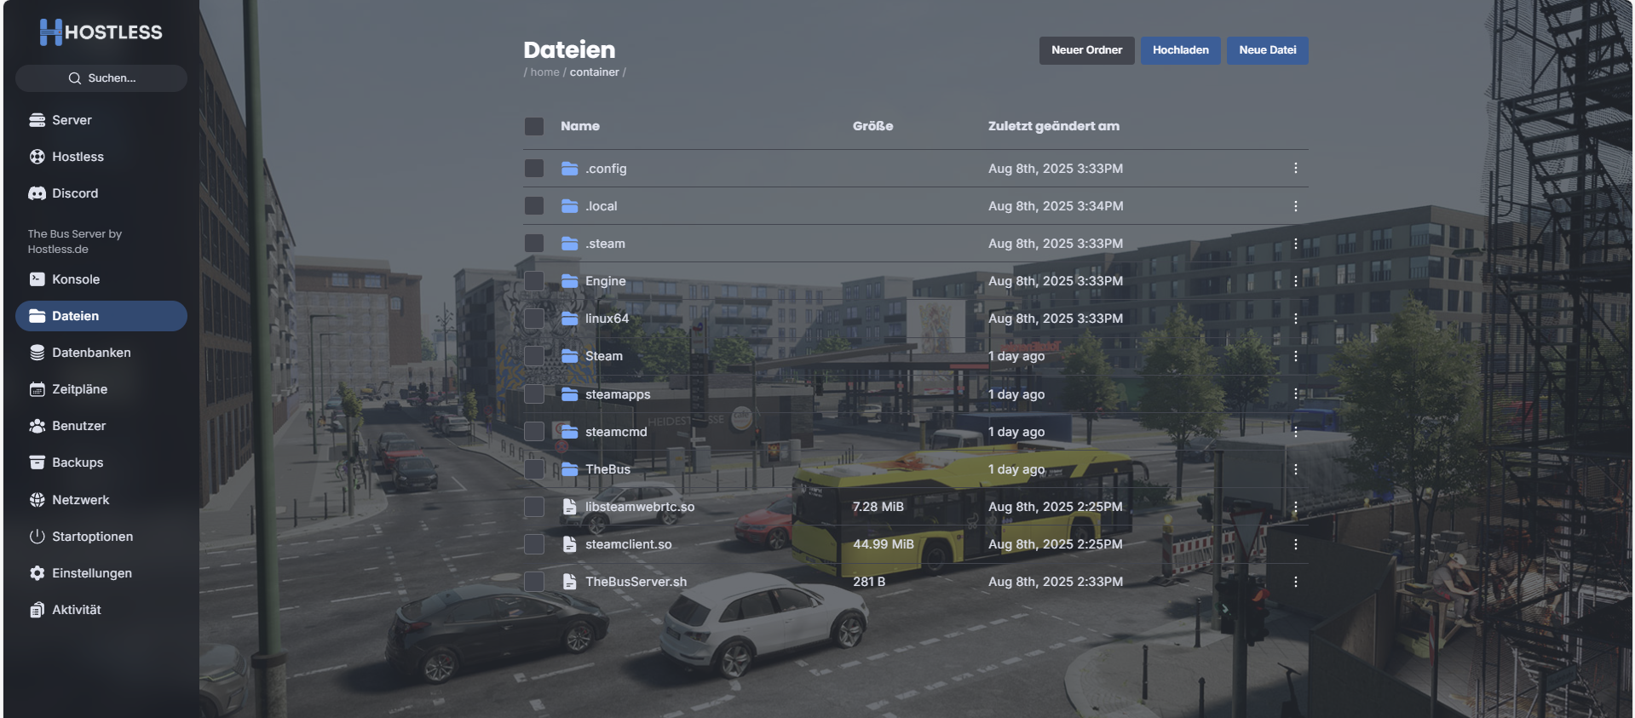Check the TheBus folder checkbox
This screenshot has height=718, width=1635.
coord(534,469)
